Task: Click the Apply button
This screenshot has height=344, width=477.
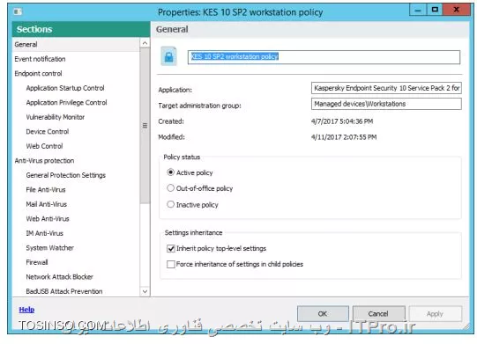Action: 435,313
